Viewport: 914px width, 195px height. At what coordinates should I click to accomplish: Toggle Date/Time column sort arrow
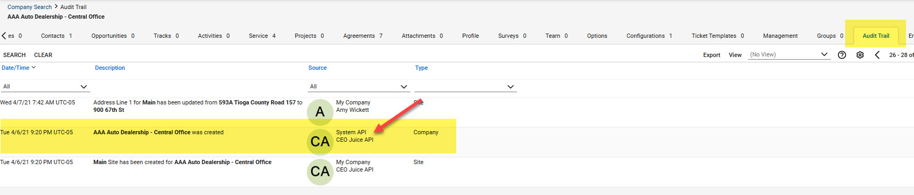pos(34,68)
